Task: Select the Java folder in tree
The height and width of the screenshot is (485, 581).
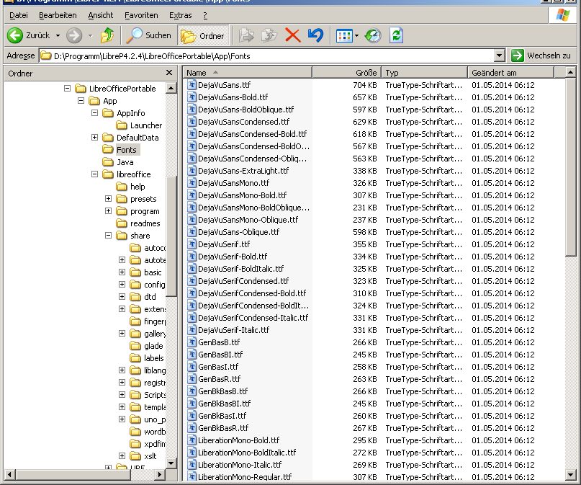Action: pyautogui.click(x=125, y=162)
